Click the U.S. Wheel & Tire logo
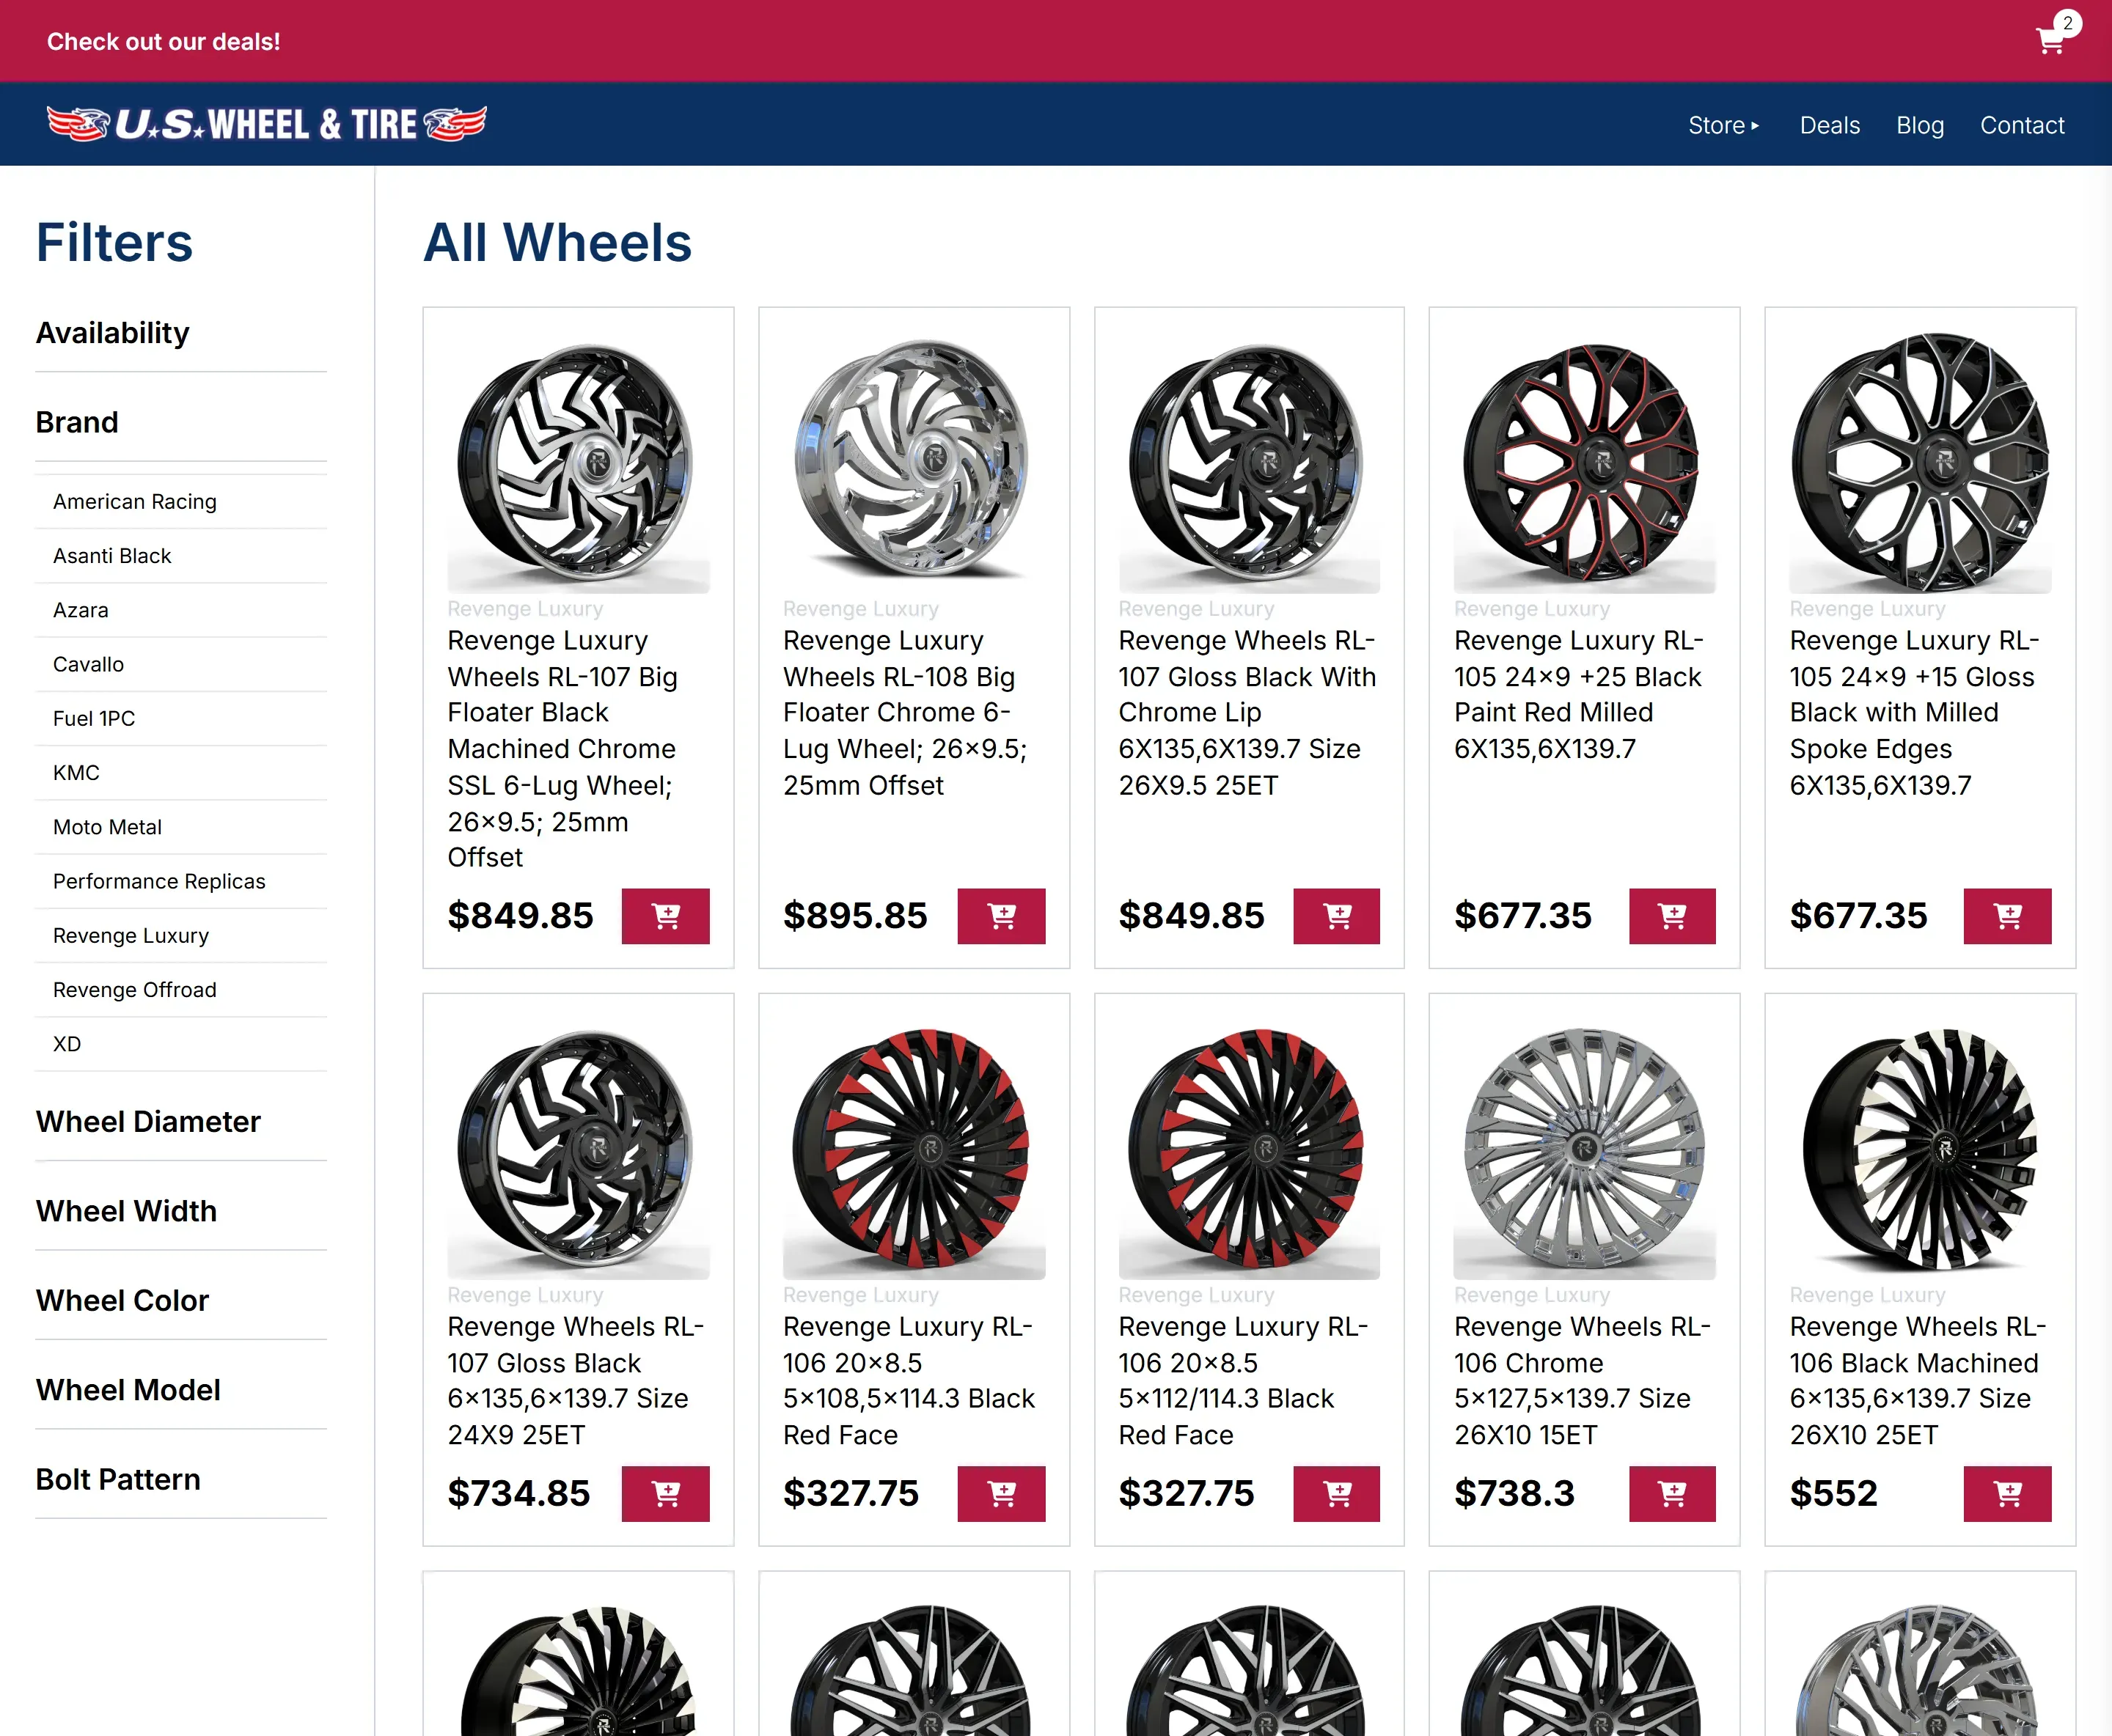This screenshot has height=1736, width=2112. [x=266, y=123]
